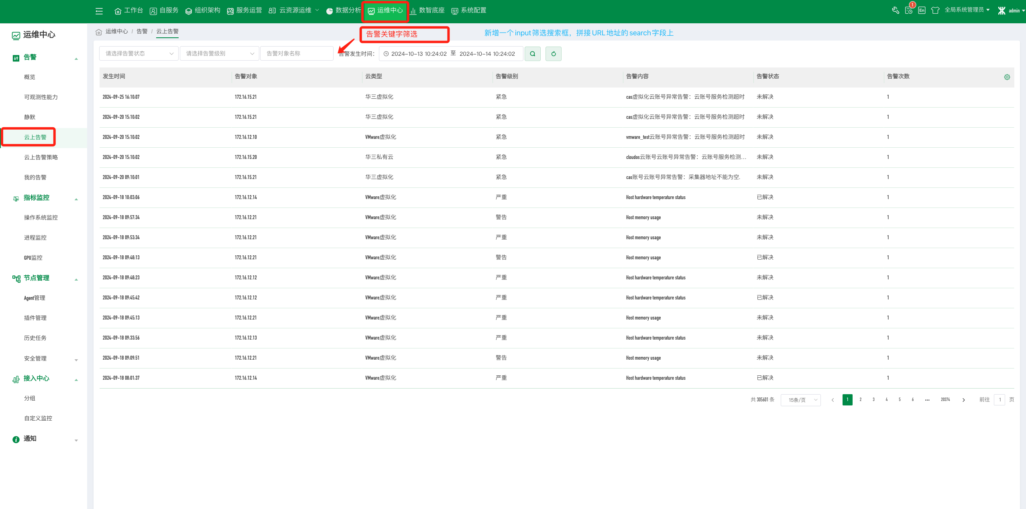Click the 告警 breadcrumb link
The width and height of the screenshot is (1026, 509).
pyautogui.click(x=142, y=31)
